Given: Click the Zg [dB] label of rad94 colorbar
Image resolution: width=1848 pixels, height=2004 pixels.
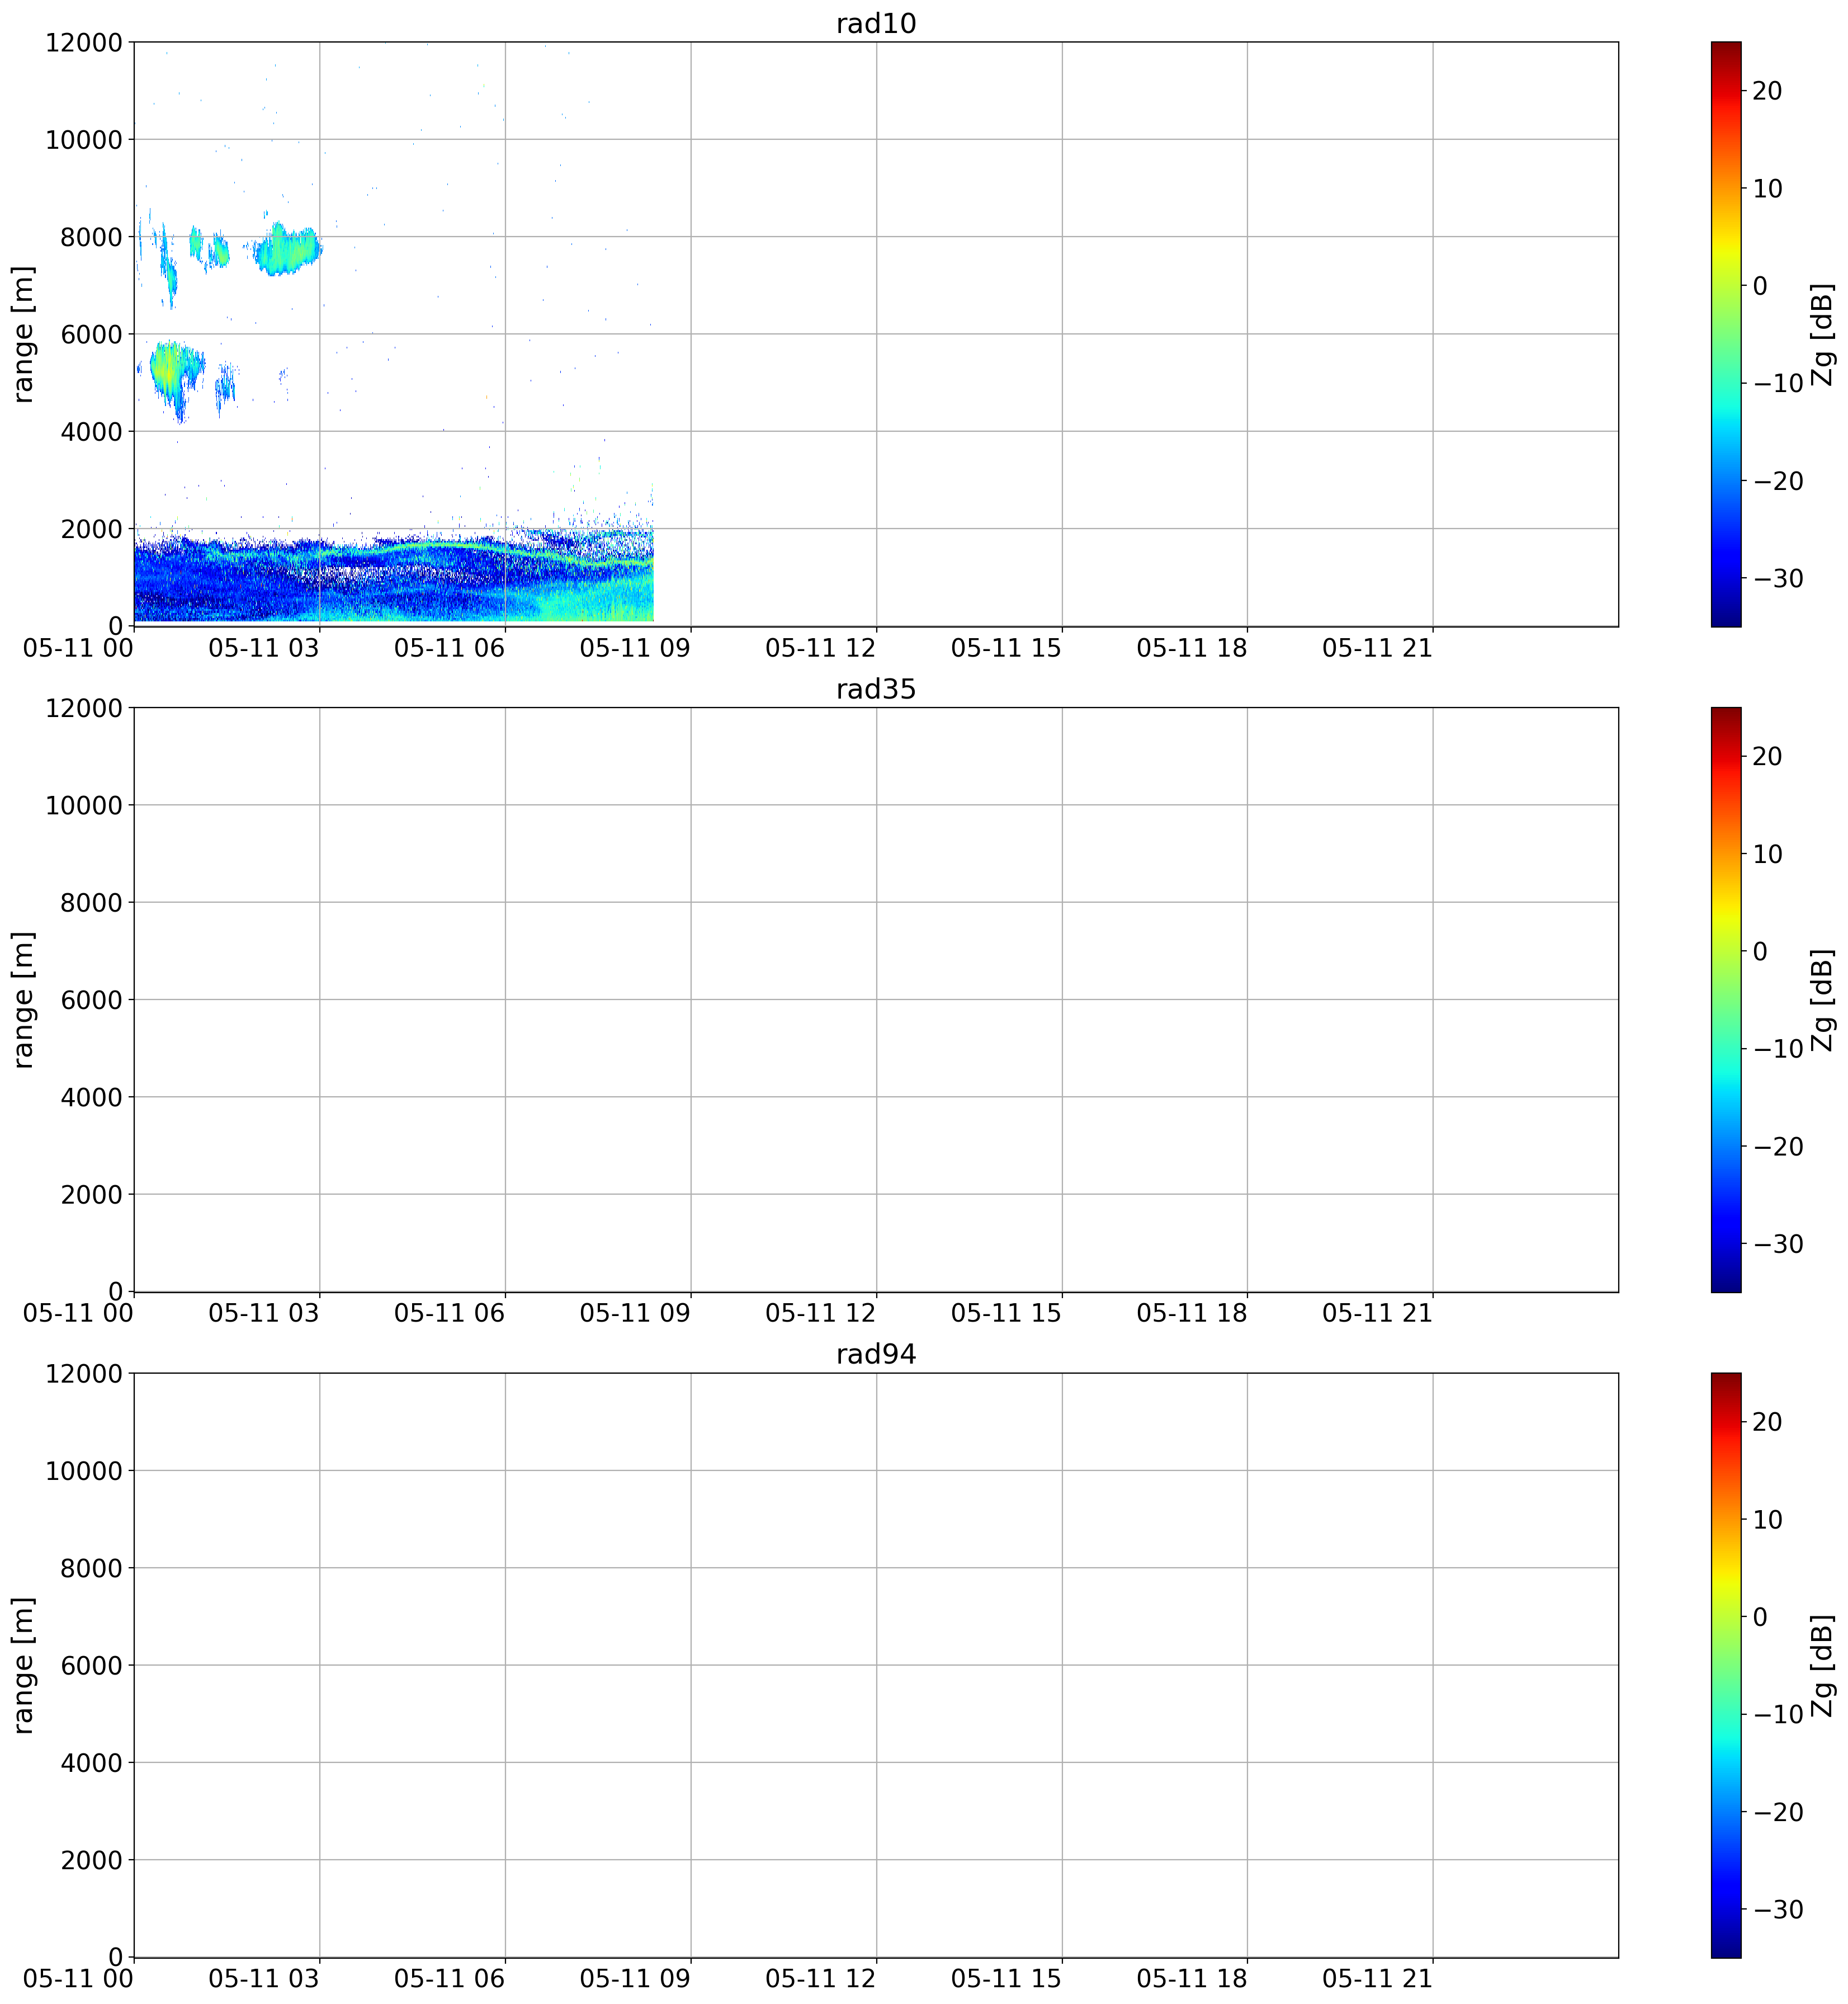Looking at the screenshot, I should click(x=1823, y=1665).
